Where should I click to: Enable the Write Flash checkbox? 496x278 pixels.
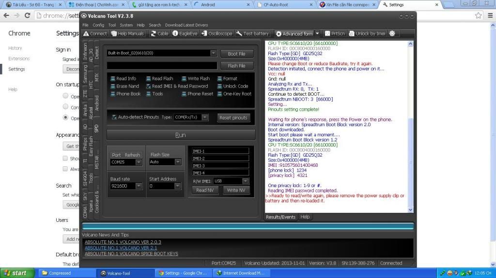(184, 79)
